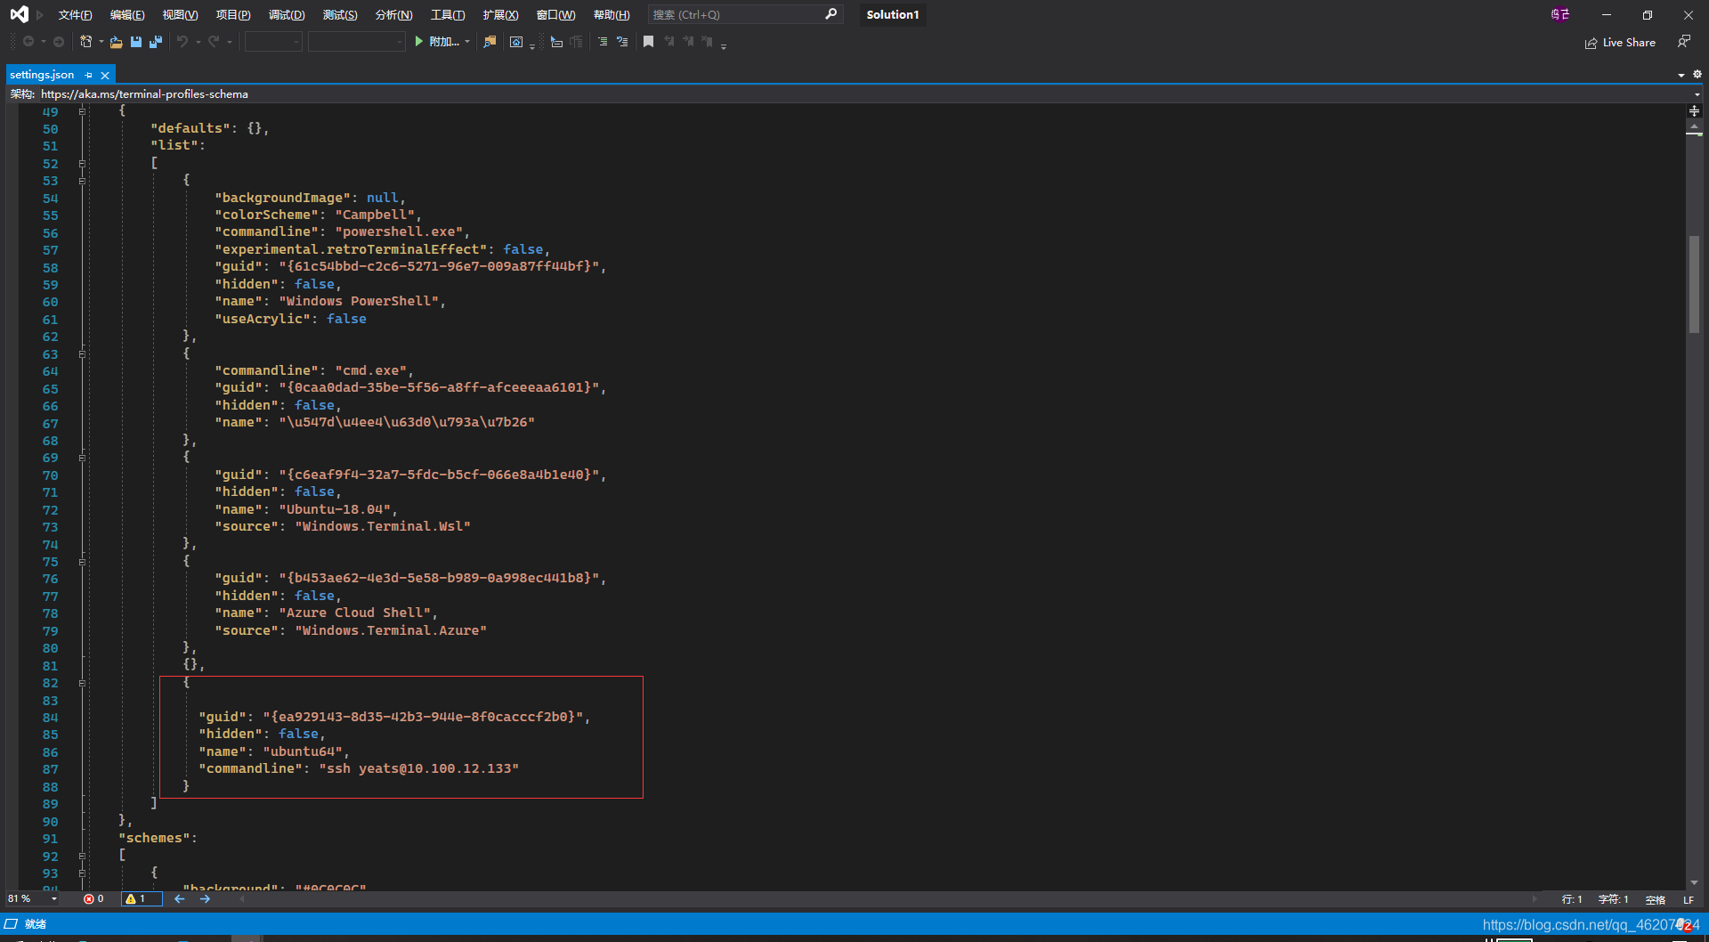Click the LF line ending indicator
The width and height of the screenshot is (1709, 942).
[x=1689, y=899]
